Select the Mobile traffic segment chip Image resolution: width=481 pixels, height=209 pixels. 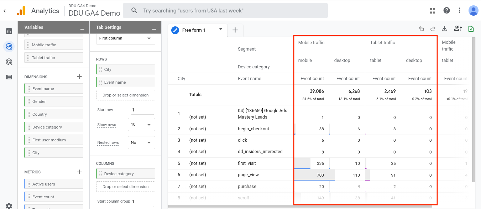coord(54,45)
